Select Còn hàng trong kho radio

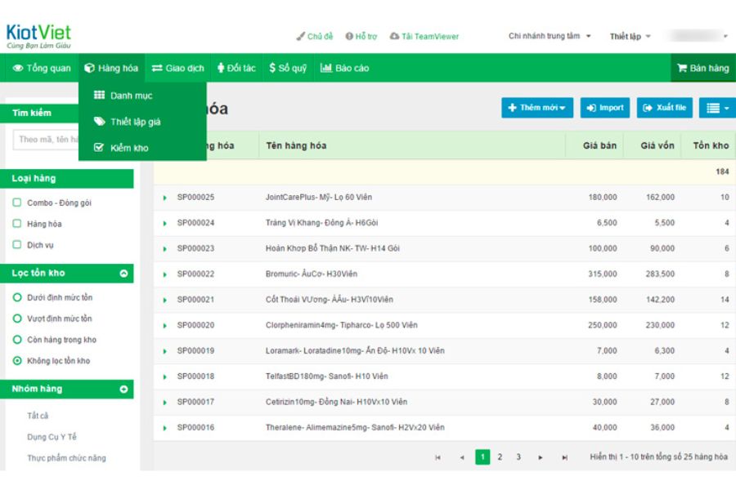pos(17,340)
